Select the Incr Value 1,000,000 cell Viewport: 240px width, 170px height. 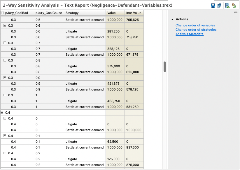tap(134, 130)
